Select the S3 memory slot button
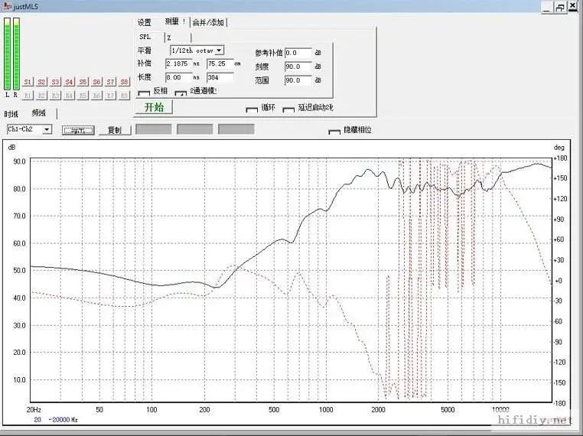Viewport: 583px width, 436px height. 55,82
